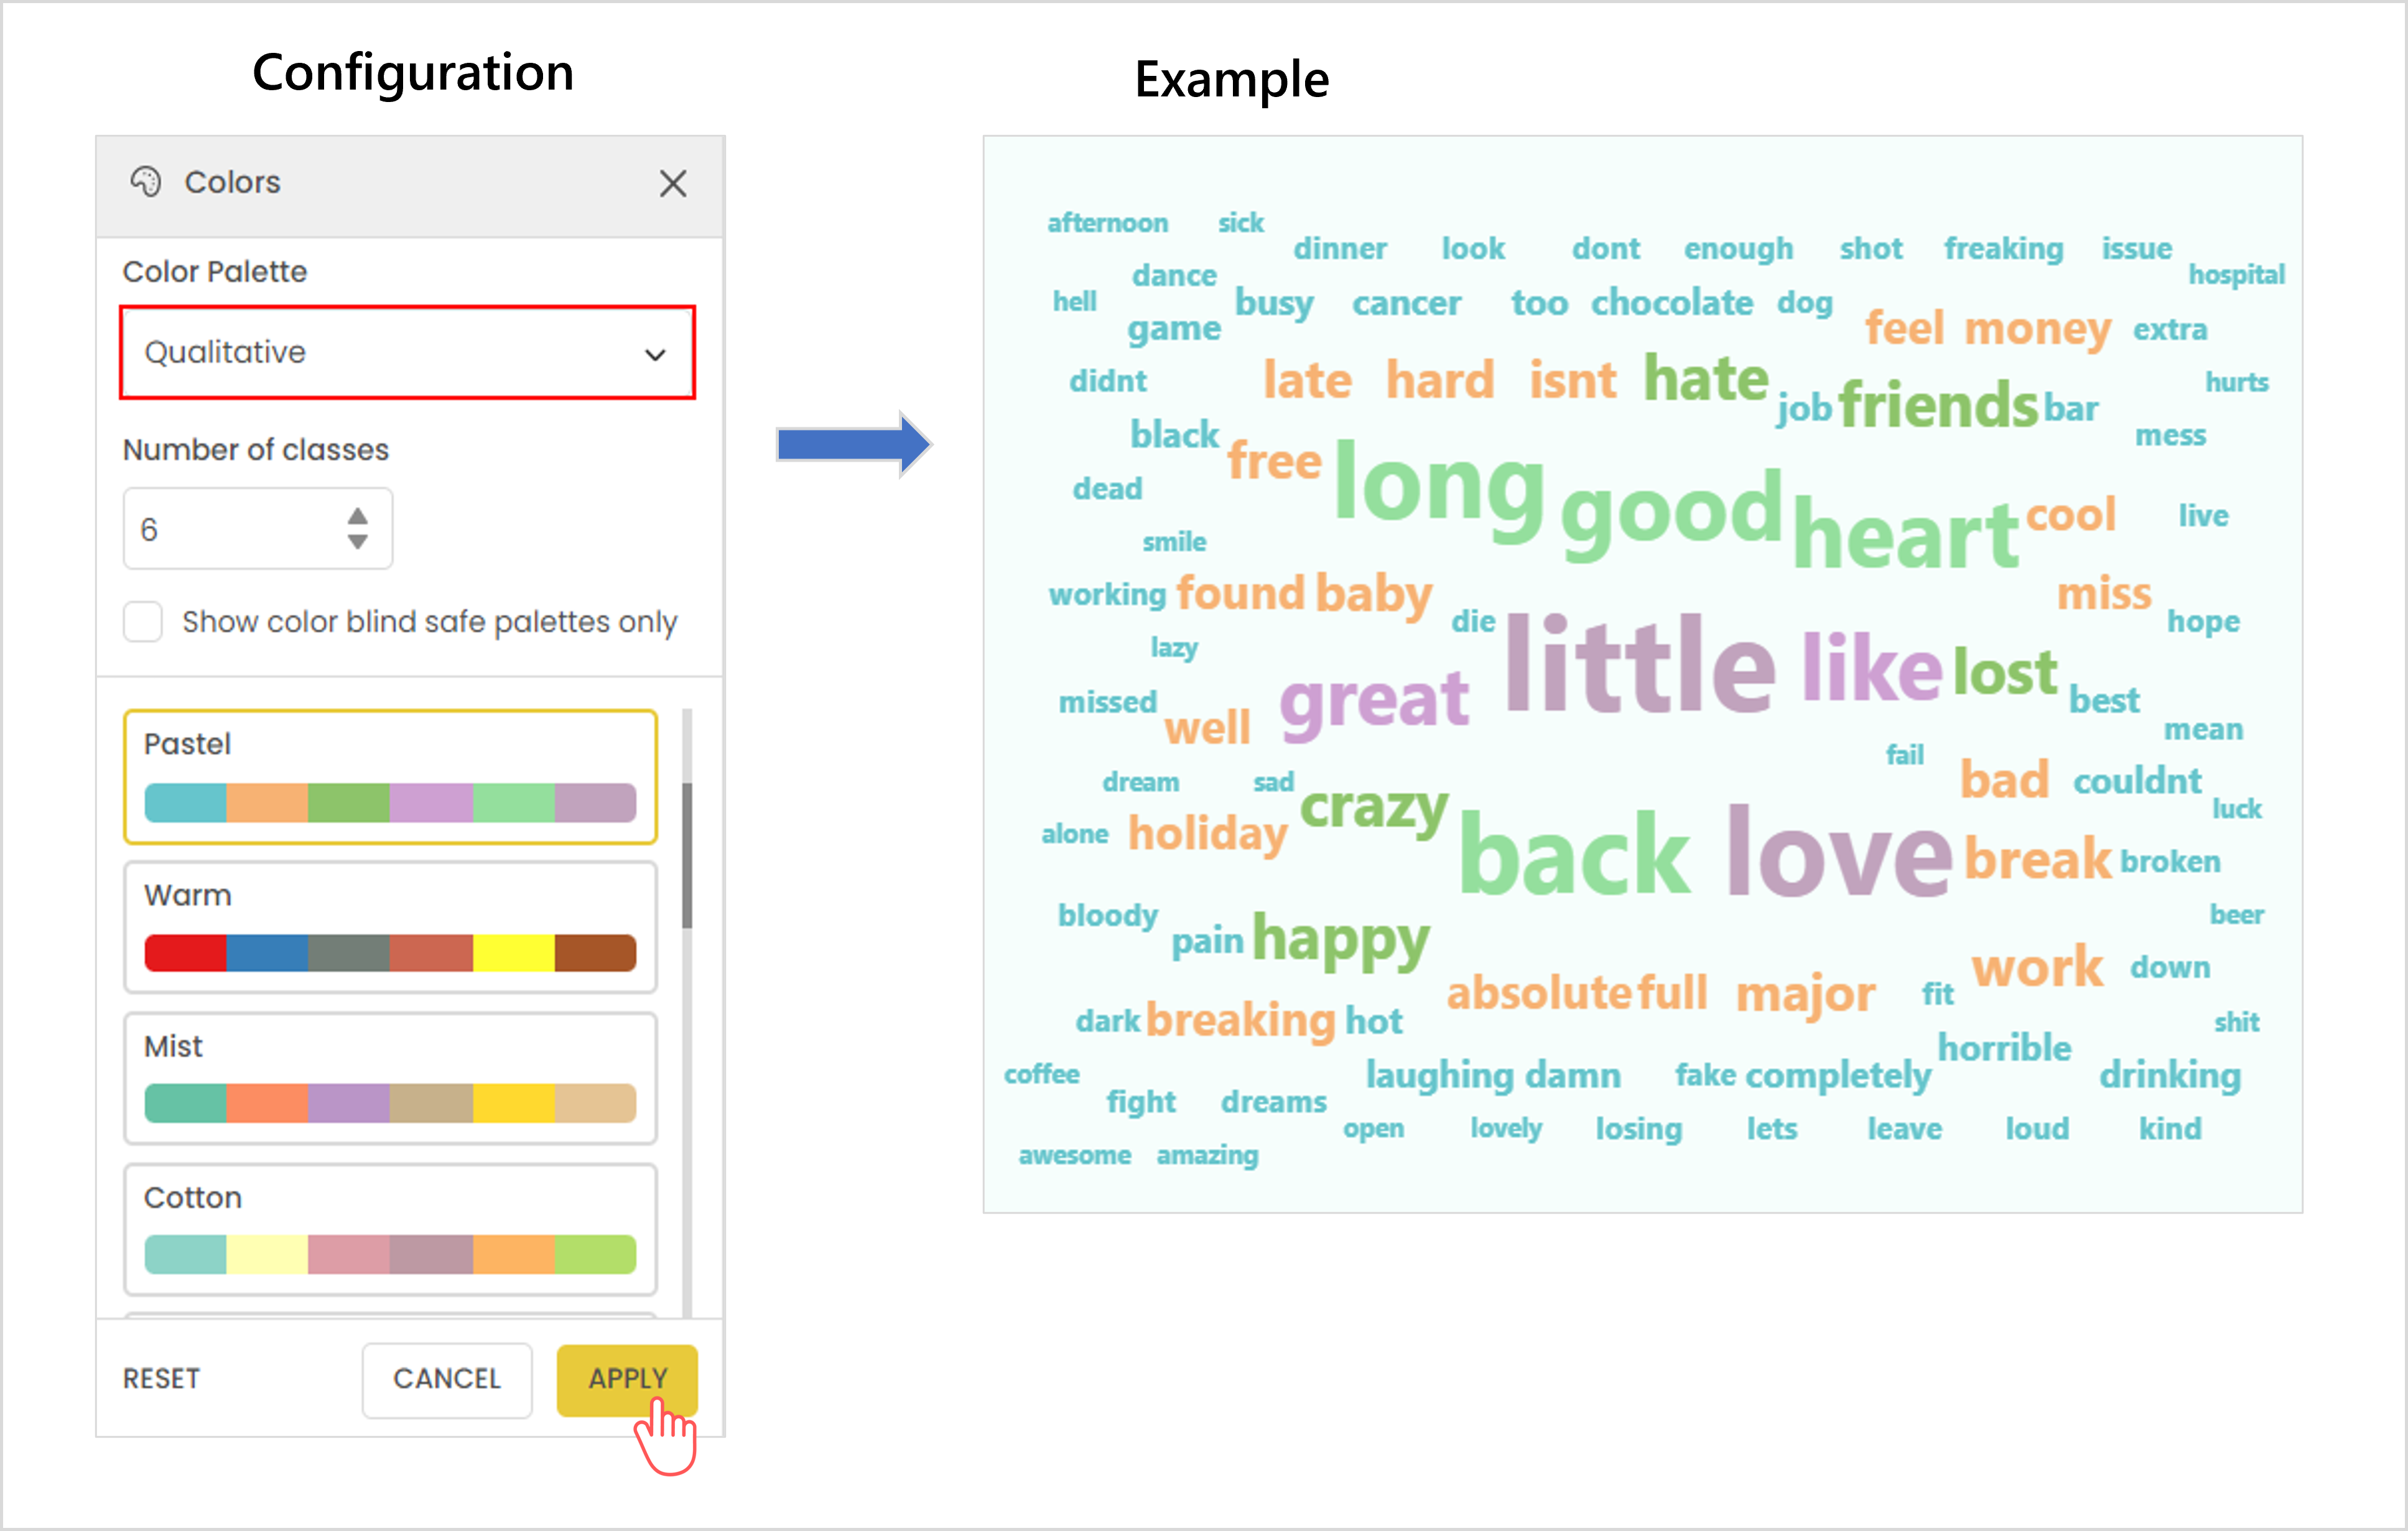Screen dimensions: 2408x1531
Task: Pick the Mist color palette
Action: tap(390, 1079)
